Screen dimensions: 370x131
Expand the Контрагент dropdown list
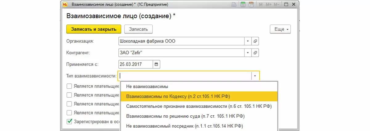pos(248,53)
